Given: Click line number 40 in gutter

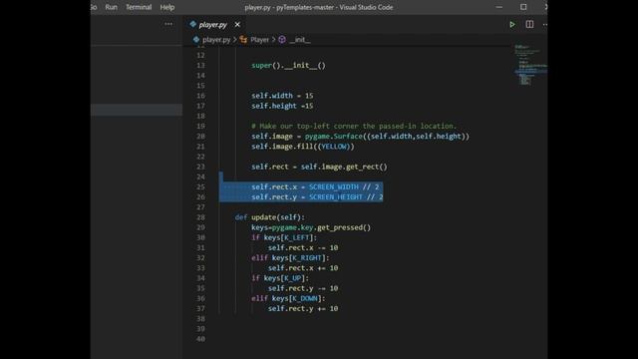Looking at the screenshot, I should [200, 339].
